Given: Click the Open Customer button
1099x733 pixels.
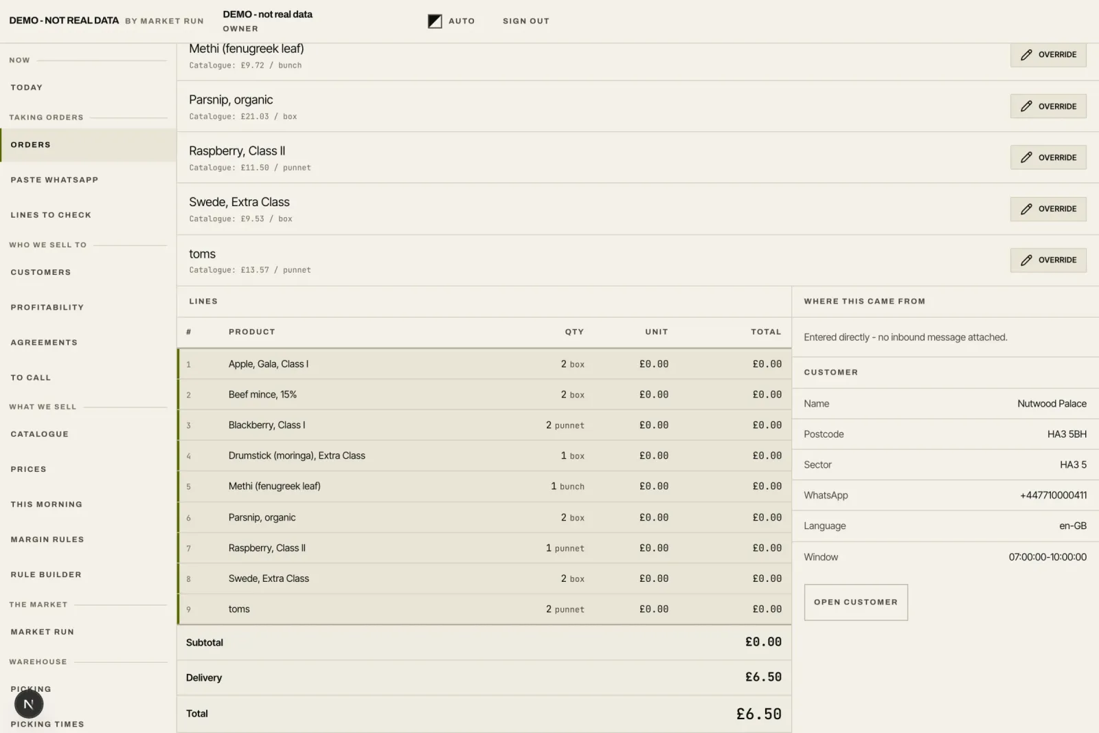Looking at the screenshot, I should 856,602.
